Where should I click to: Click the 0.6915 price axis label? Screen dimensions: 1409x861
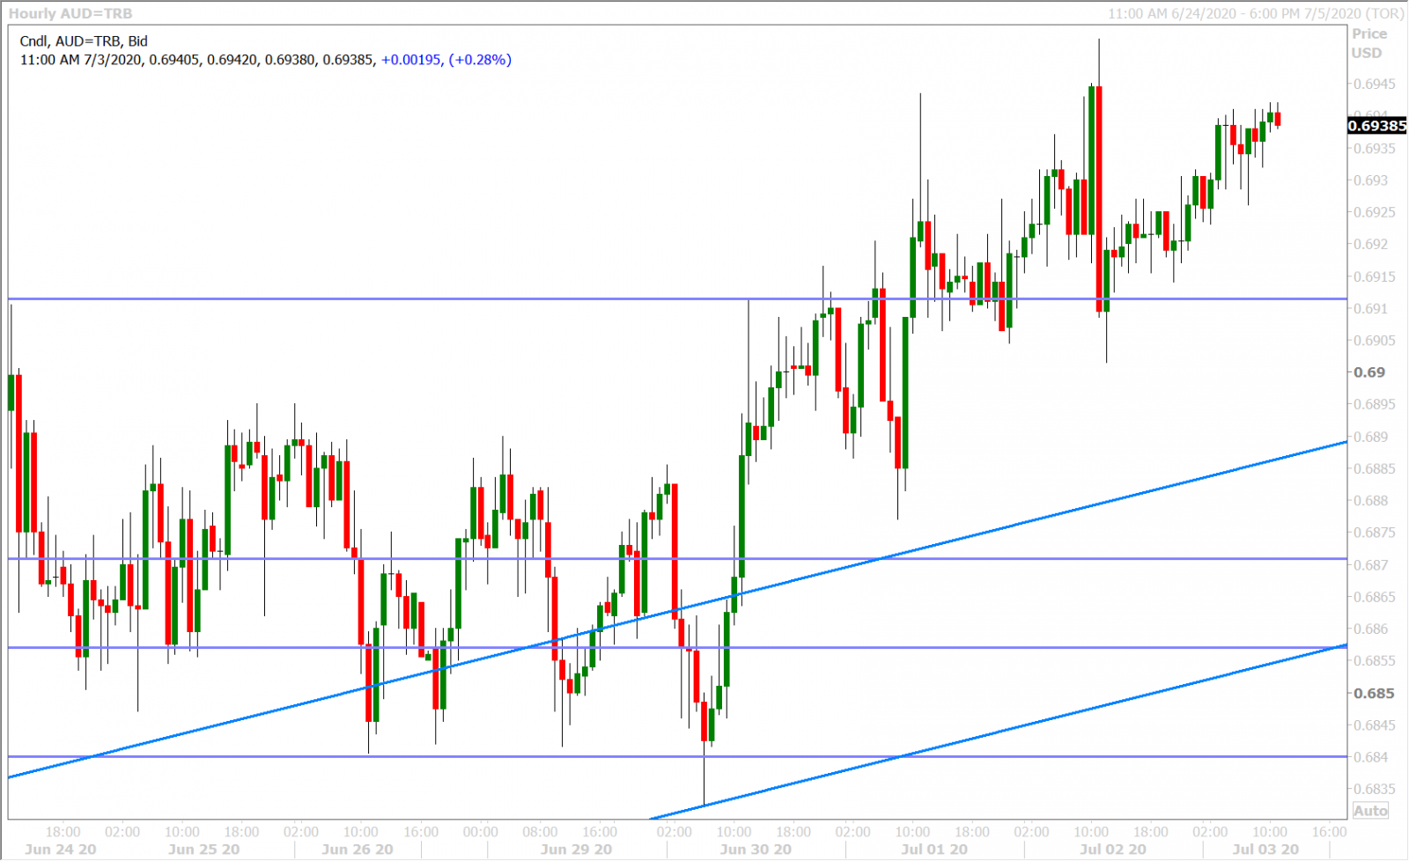pos(1375,276)
